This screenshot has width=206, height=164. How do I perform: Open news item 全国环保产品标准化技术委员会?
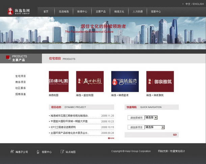click(70, 133)
